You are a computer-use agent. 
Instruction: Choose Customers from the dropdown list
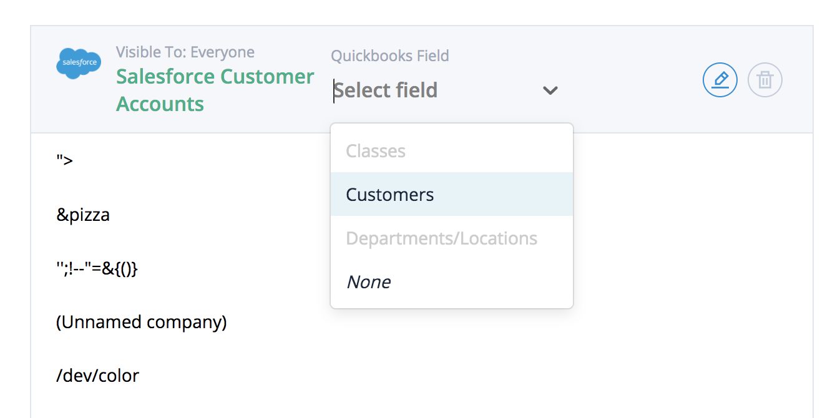point(390,195)
